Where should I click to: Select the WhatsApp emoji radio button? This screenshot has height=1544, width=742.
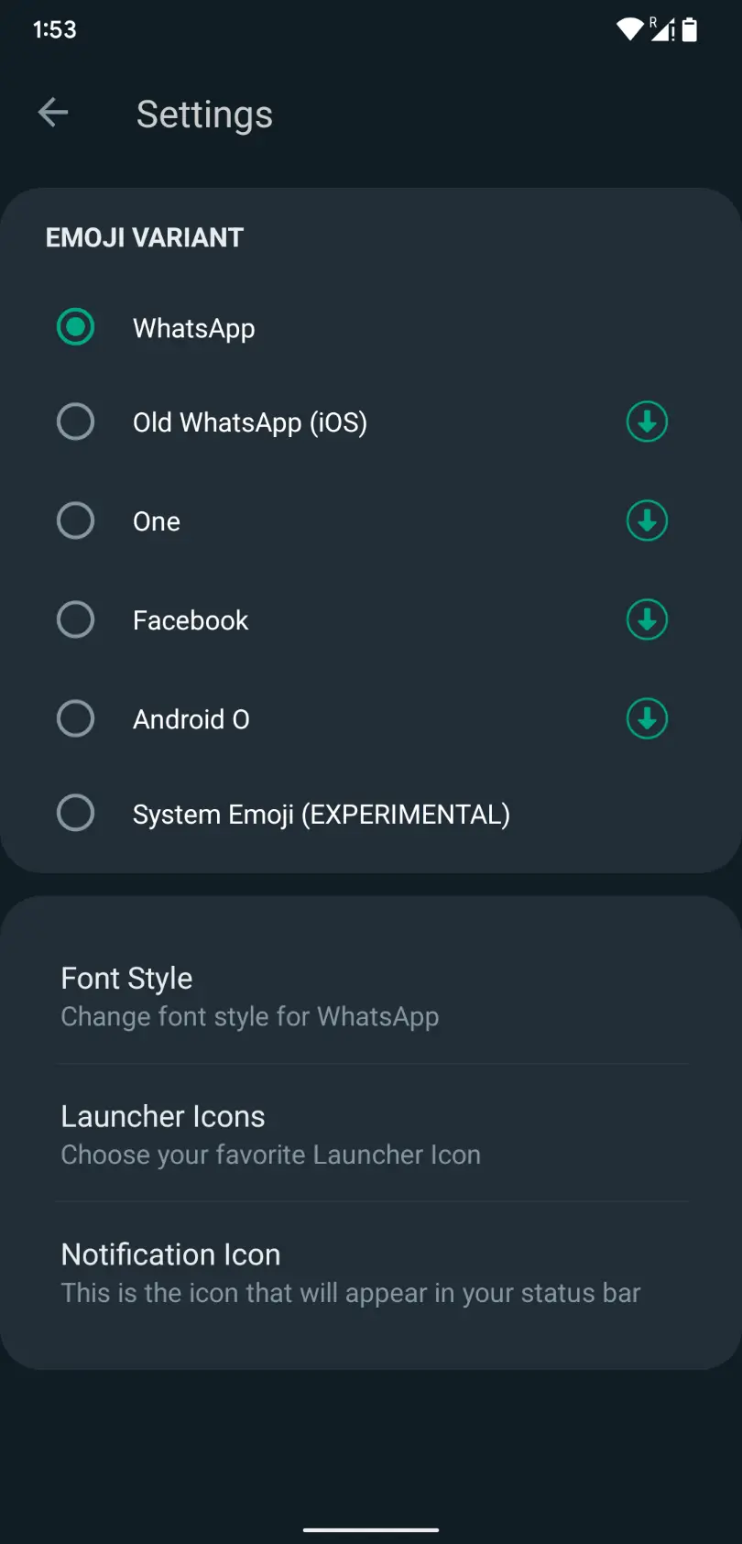(75, 327)
